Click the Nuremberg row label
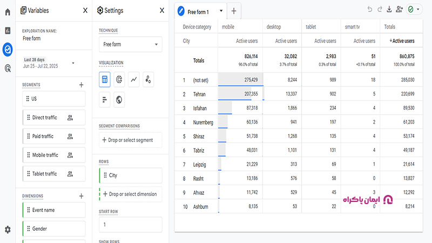This screenshot has height=243, width=432. pyautogui.click(x=203, y=123)
